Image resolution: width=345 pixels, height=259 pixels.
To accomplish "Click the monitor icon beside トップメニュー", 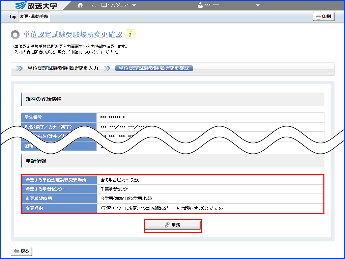I will pos(104,5).
